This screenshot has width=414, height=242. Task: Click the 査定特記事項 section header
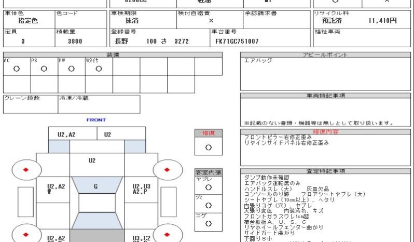point(325,171)
